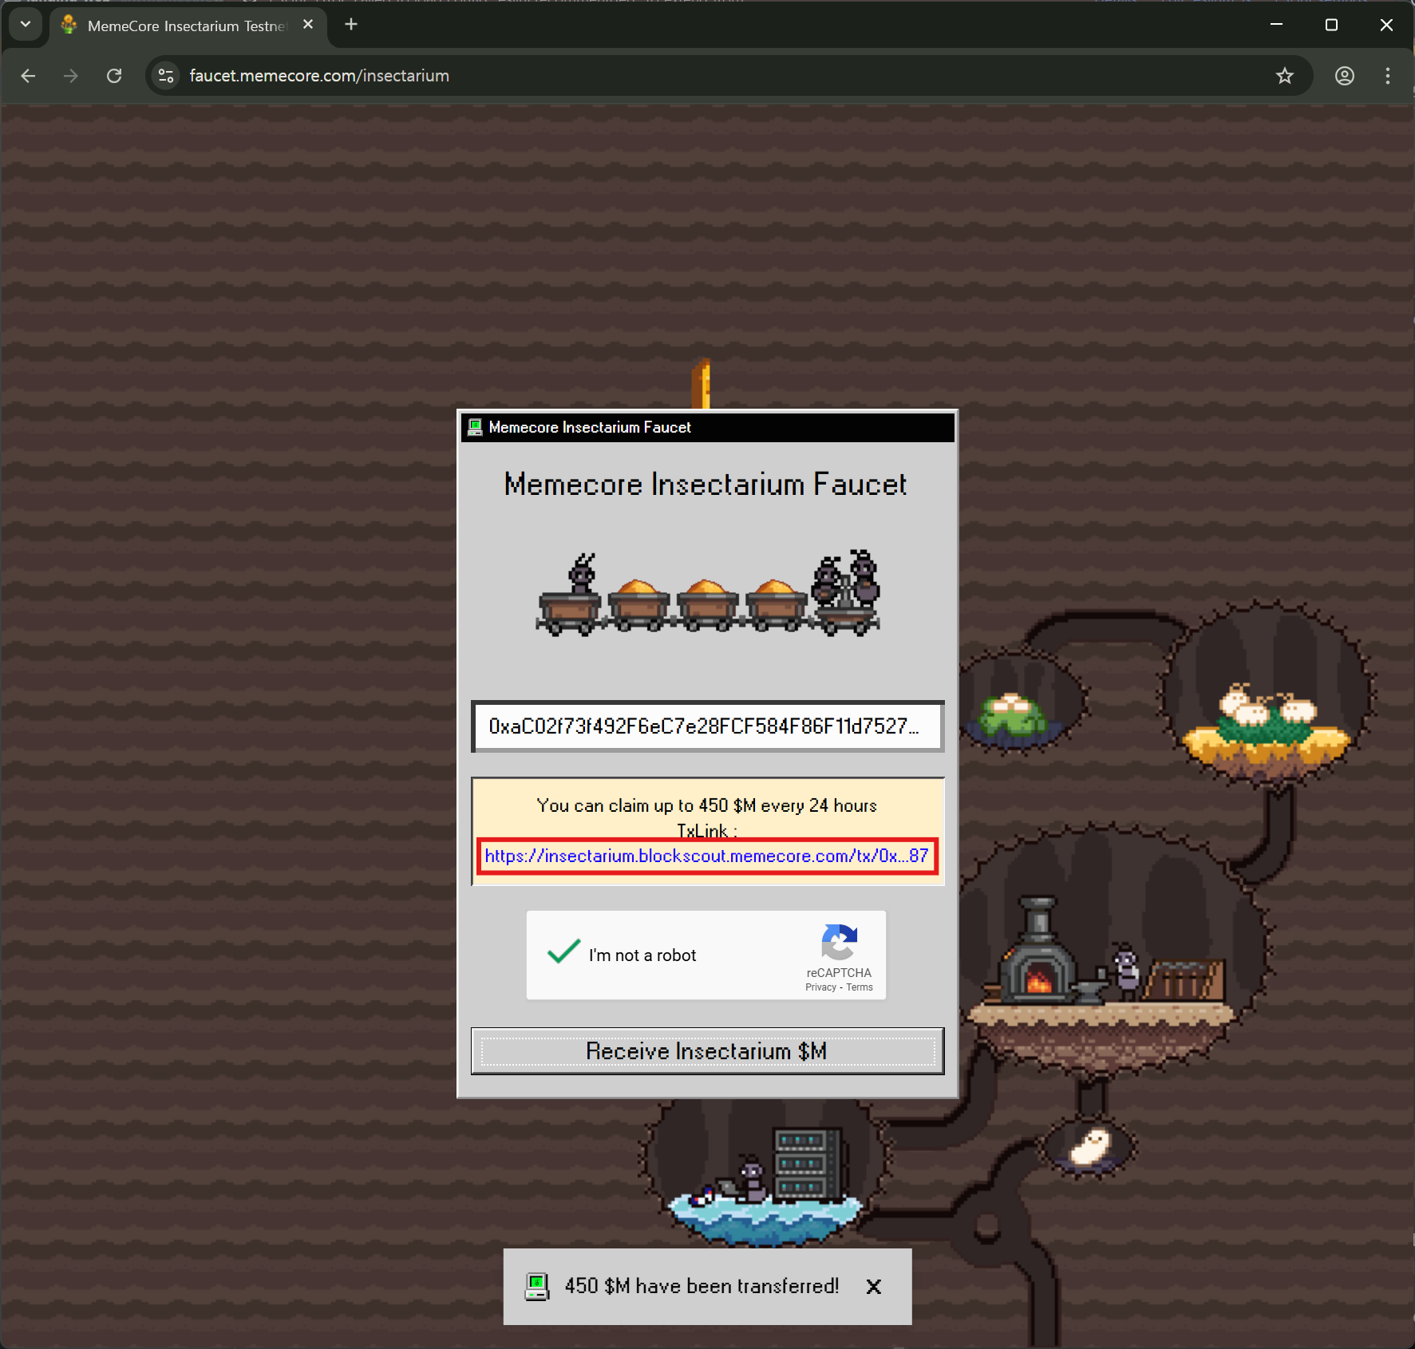Click the wallet address input field
1415x1349 pixels.
click(706, 726)
